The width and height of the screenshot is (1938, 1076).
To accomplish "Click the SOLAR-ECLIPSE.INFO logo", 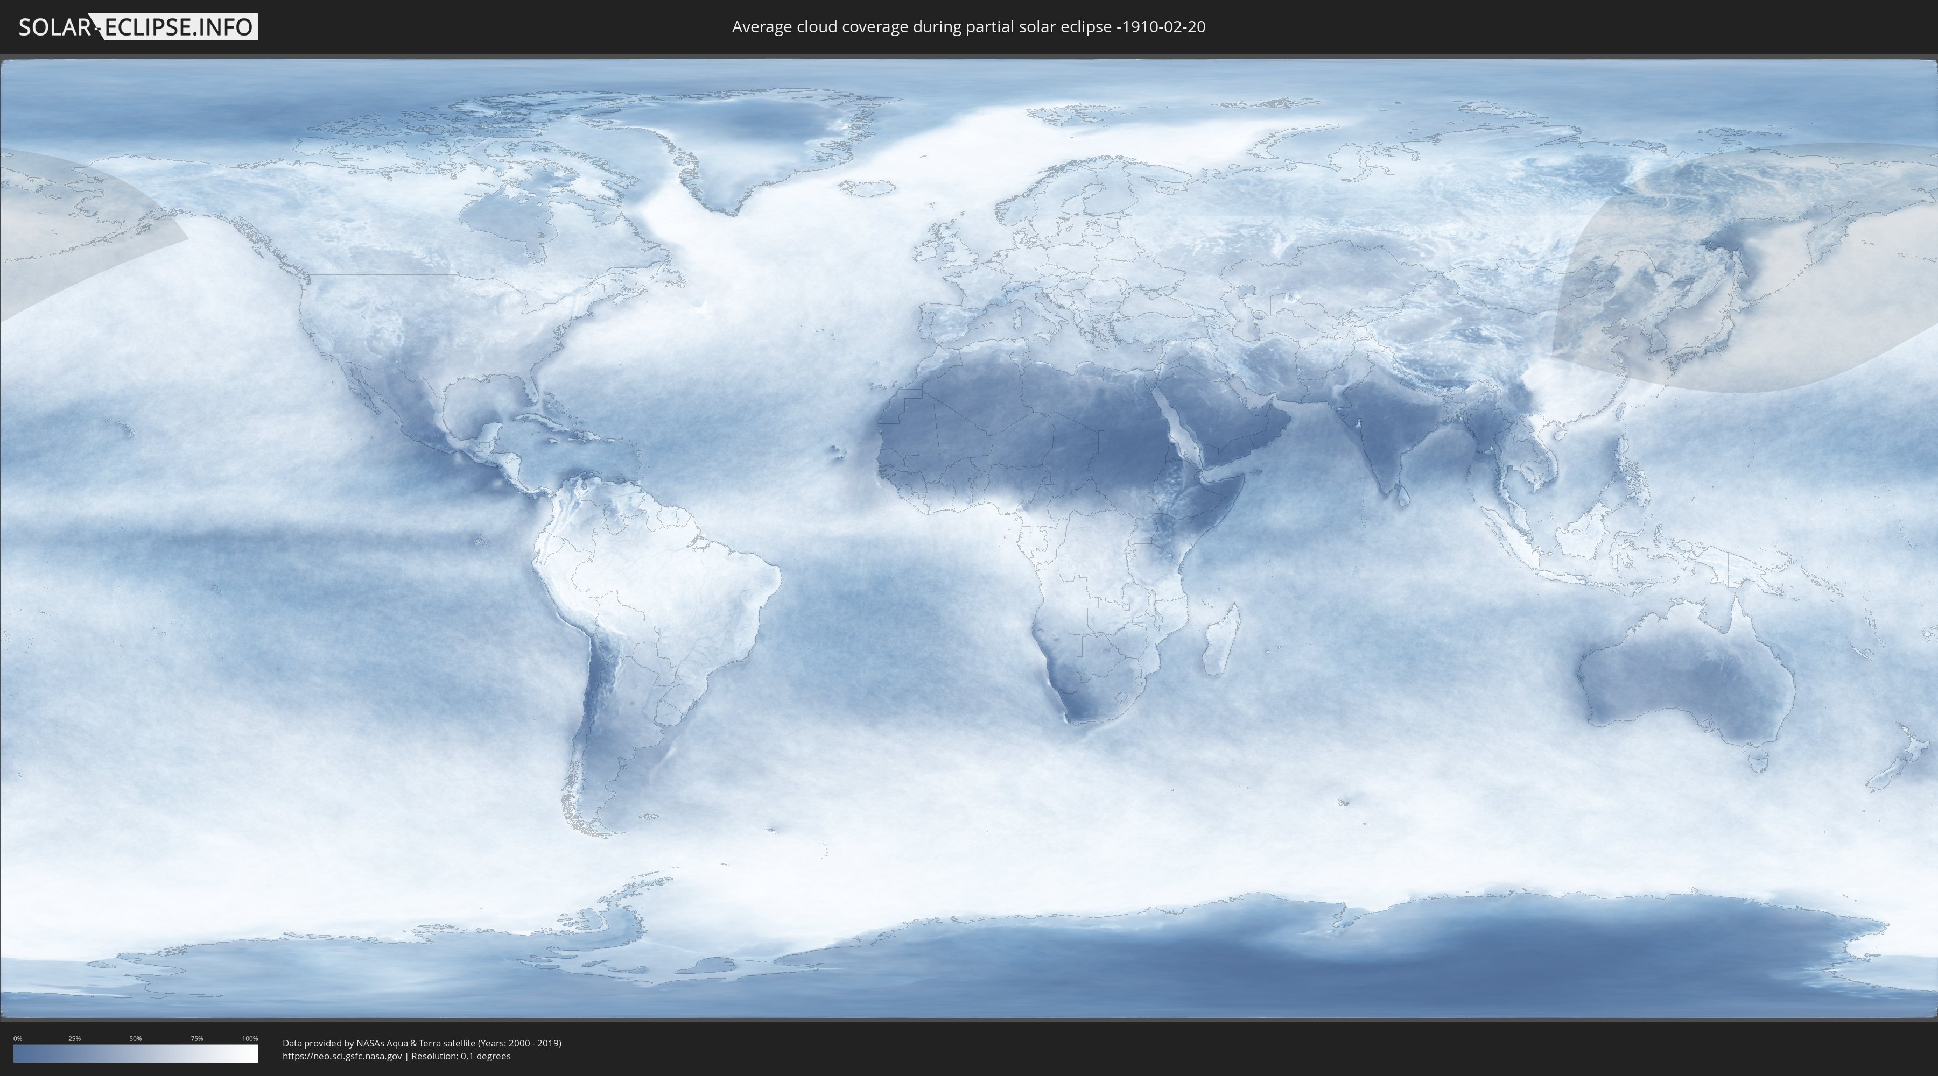I will 138,27.
